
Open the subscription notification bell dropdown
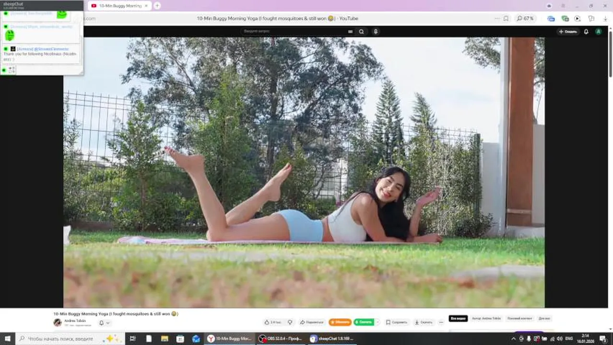click(x=104, y=323)
